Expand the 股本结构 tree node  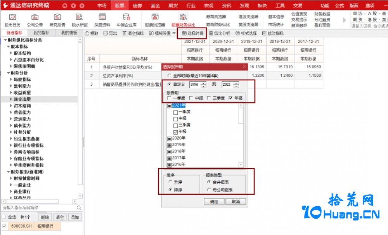click(x=11, y=53)
